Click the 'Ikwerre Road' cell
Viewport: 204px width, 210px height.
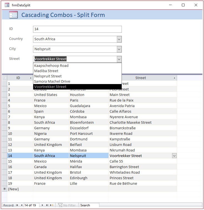pyautogui.click(x=143, y=133)
